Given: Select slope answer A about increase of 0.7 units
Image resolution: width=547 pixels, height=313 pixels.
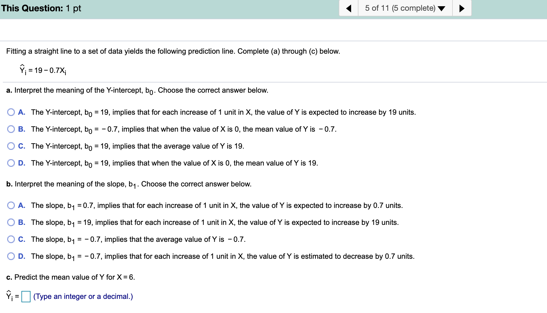Looking at the screenshot, I should coord(11,205).
